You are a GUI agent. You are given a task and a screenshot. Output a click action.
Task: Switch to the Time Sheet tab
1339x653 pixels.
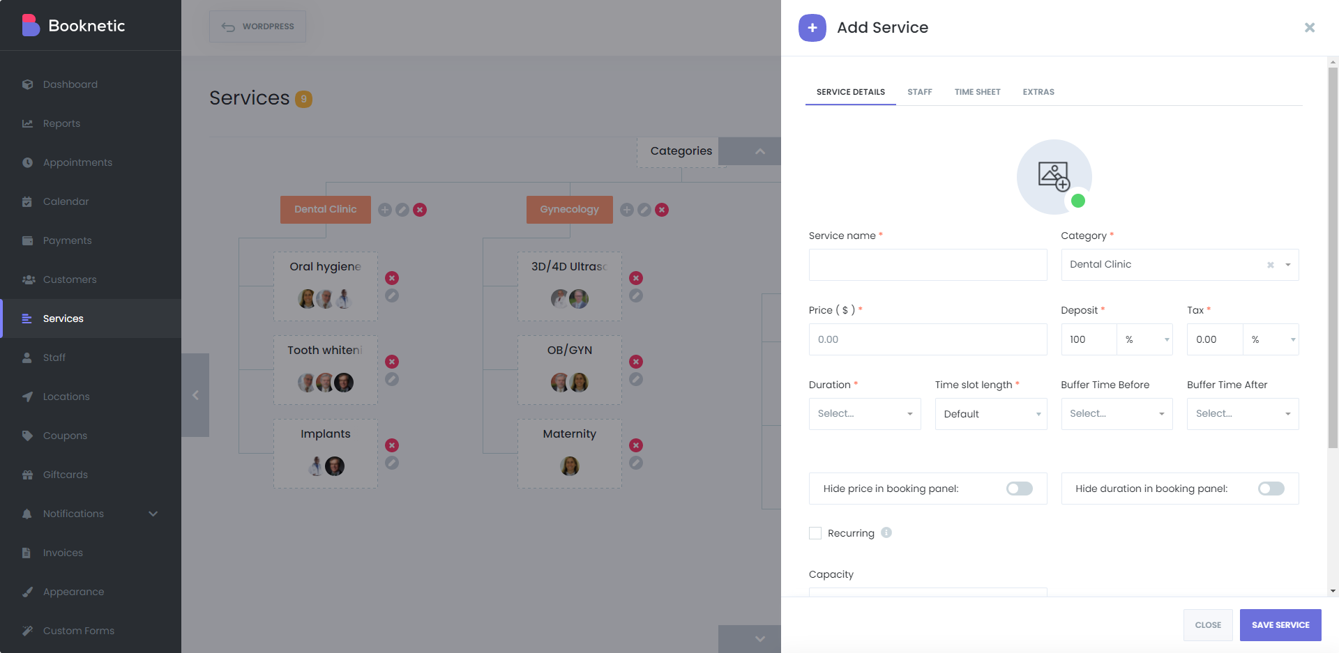click(978, 92)
